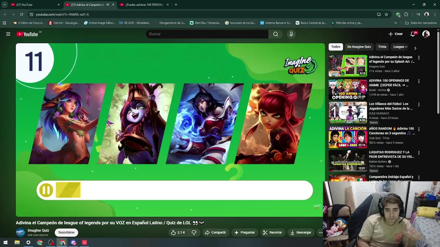
Task: Open options for Luquitas Rodriguez video
Action: [x=419, y=153]
